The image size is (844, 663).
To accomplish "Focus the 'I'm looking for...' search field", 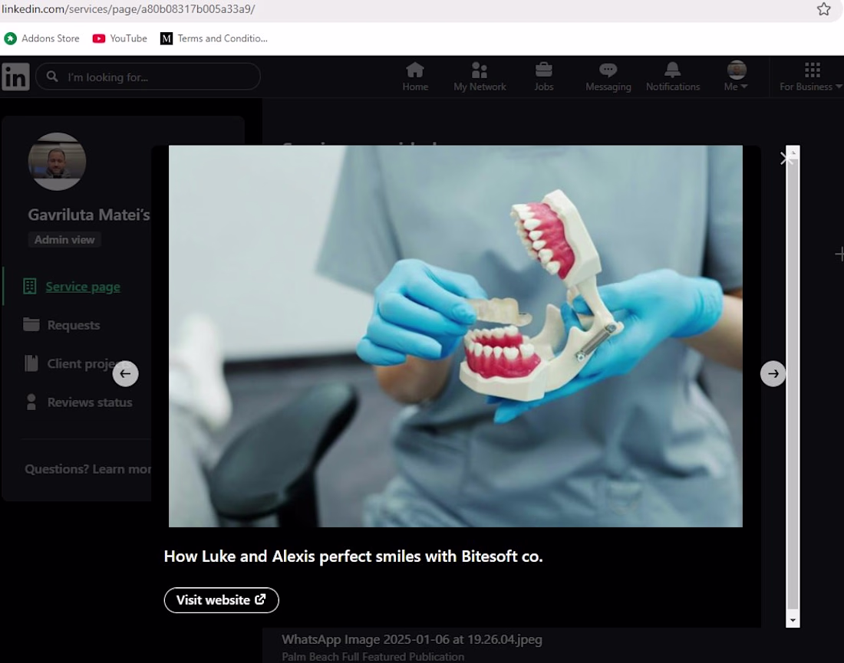I will tap(148, 77).
